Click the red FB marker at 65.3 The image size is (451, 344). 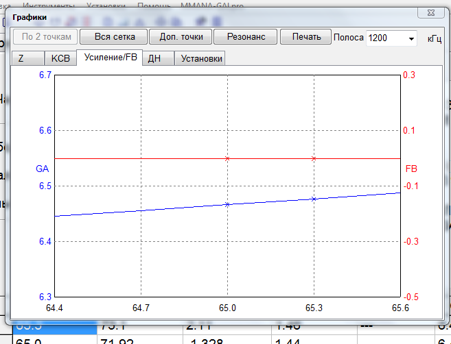[314, 158]
